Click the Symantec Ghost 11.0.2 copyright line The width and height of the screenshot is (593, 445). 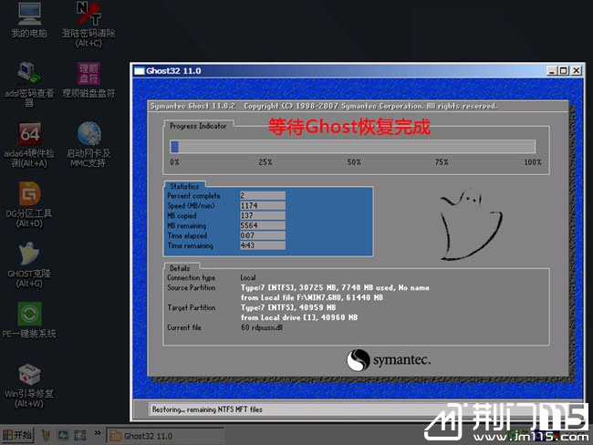pyautogui.click(x=324, y=107)
